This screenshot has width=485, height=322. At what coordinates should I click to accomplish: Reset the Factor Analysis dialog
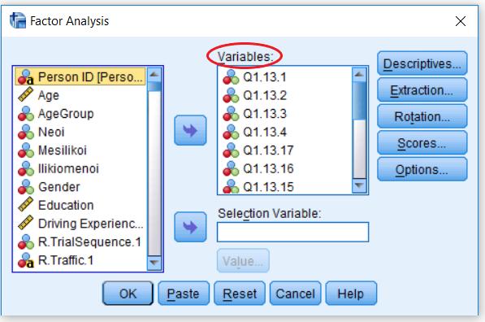point(240,294)
